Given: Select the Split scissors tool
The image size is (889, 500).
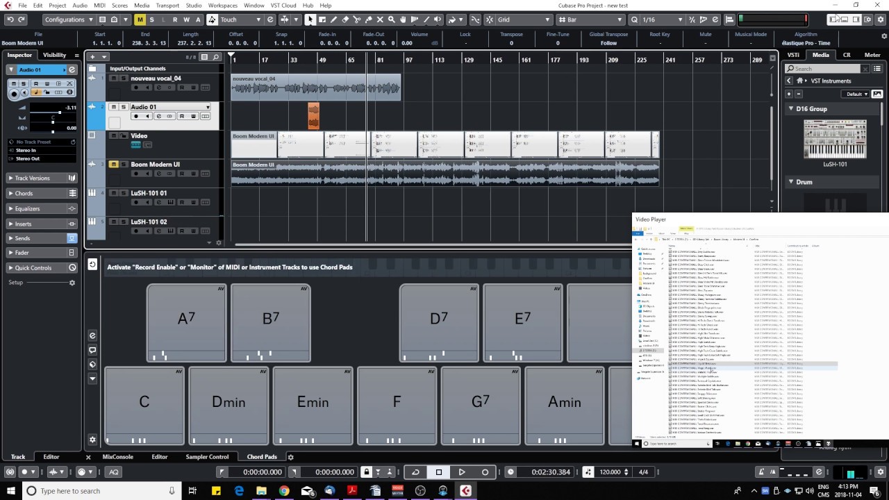Looking at the screenshot, I should pos(357,19).
